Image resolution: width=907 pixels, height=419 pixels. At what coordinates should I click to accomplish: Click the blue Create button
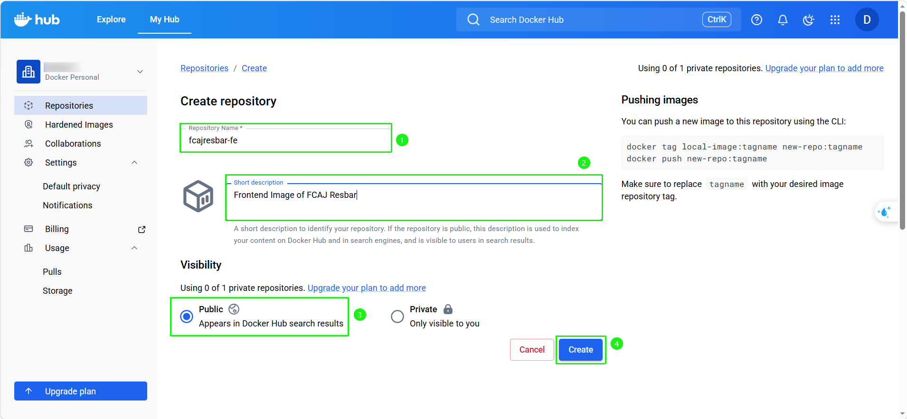581,350
